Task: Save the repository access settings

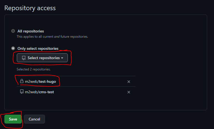Action: coord(13,119)
